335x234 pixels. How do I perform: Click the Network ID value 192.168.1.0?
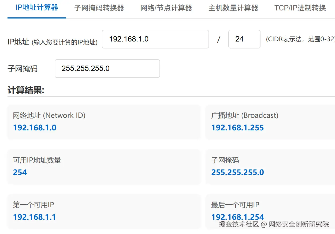(35, 128)
